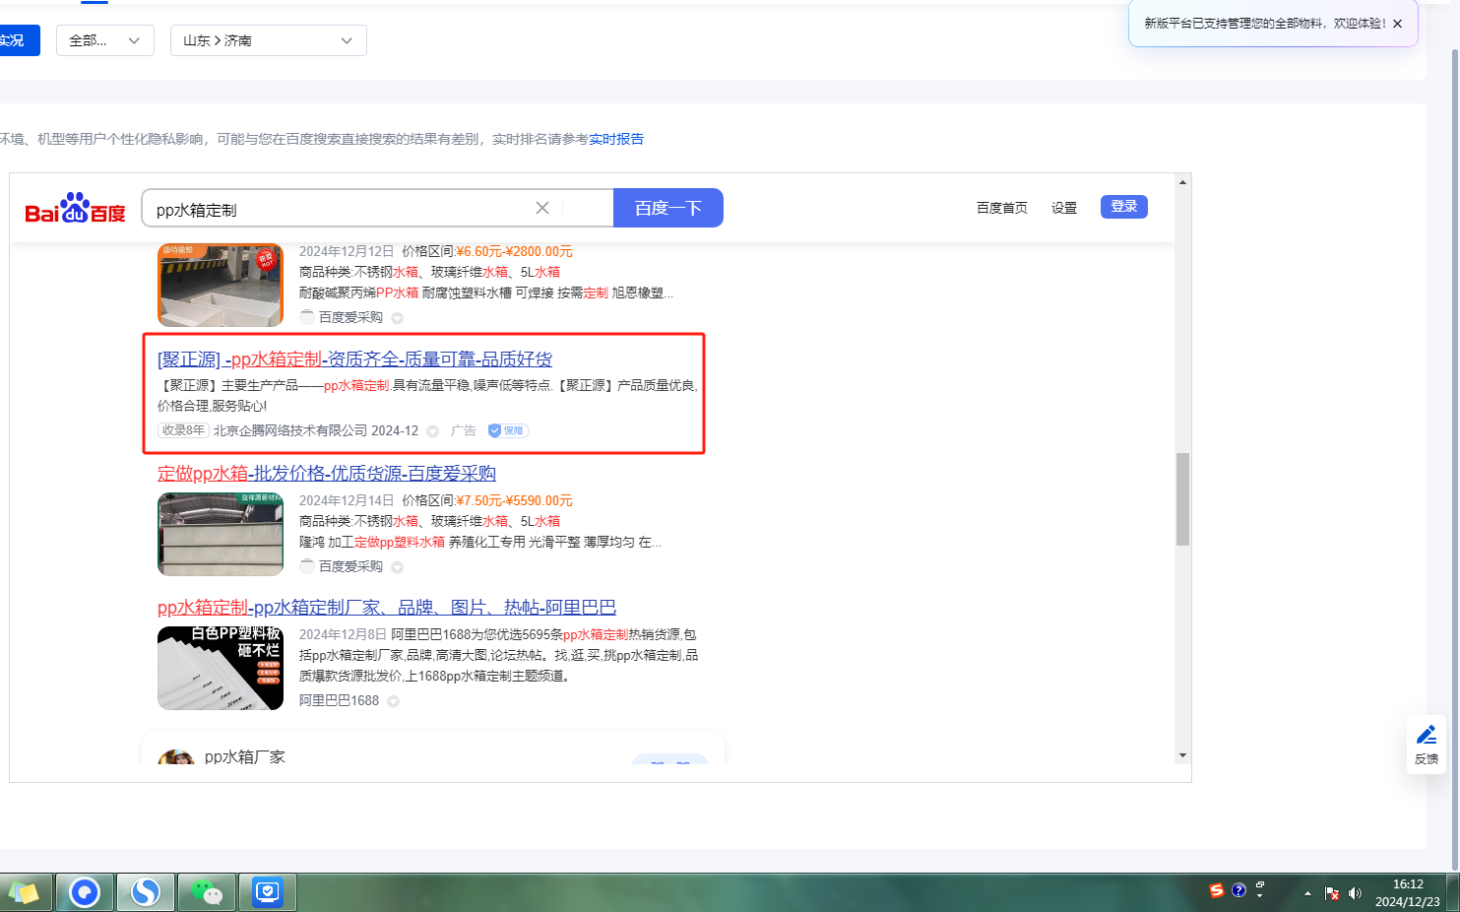Open the 百度首页 link
This screenshot has height=912, width=1460.
pos(1002,208)
